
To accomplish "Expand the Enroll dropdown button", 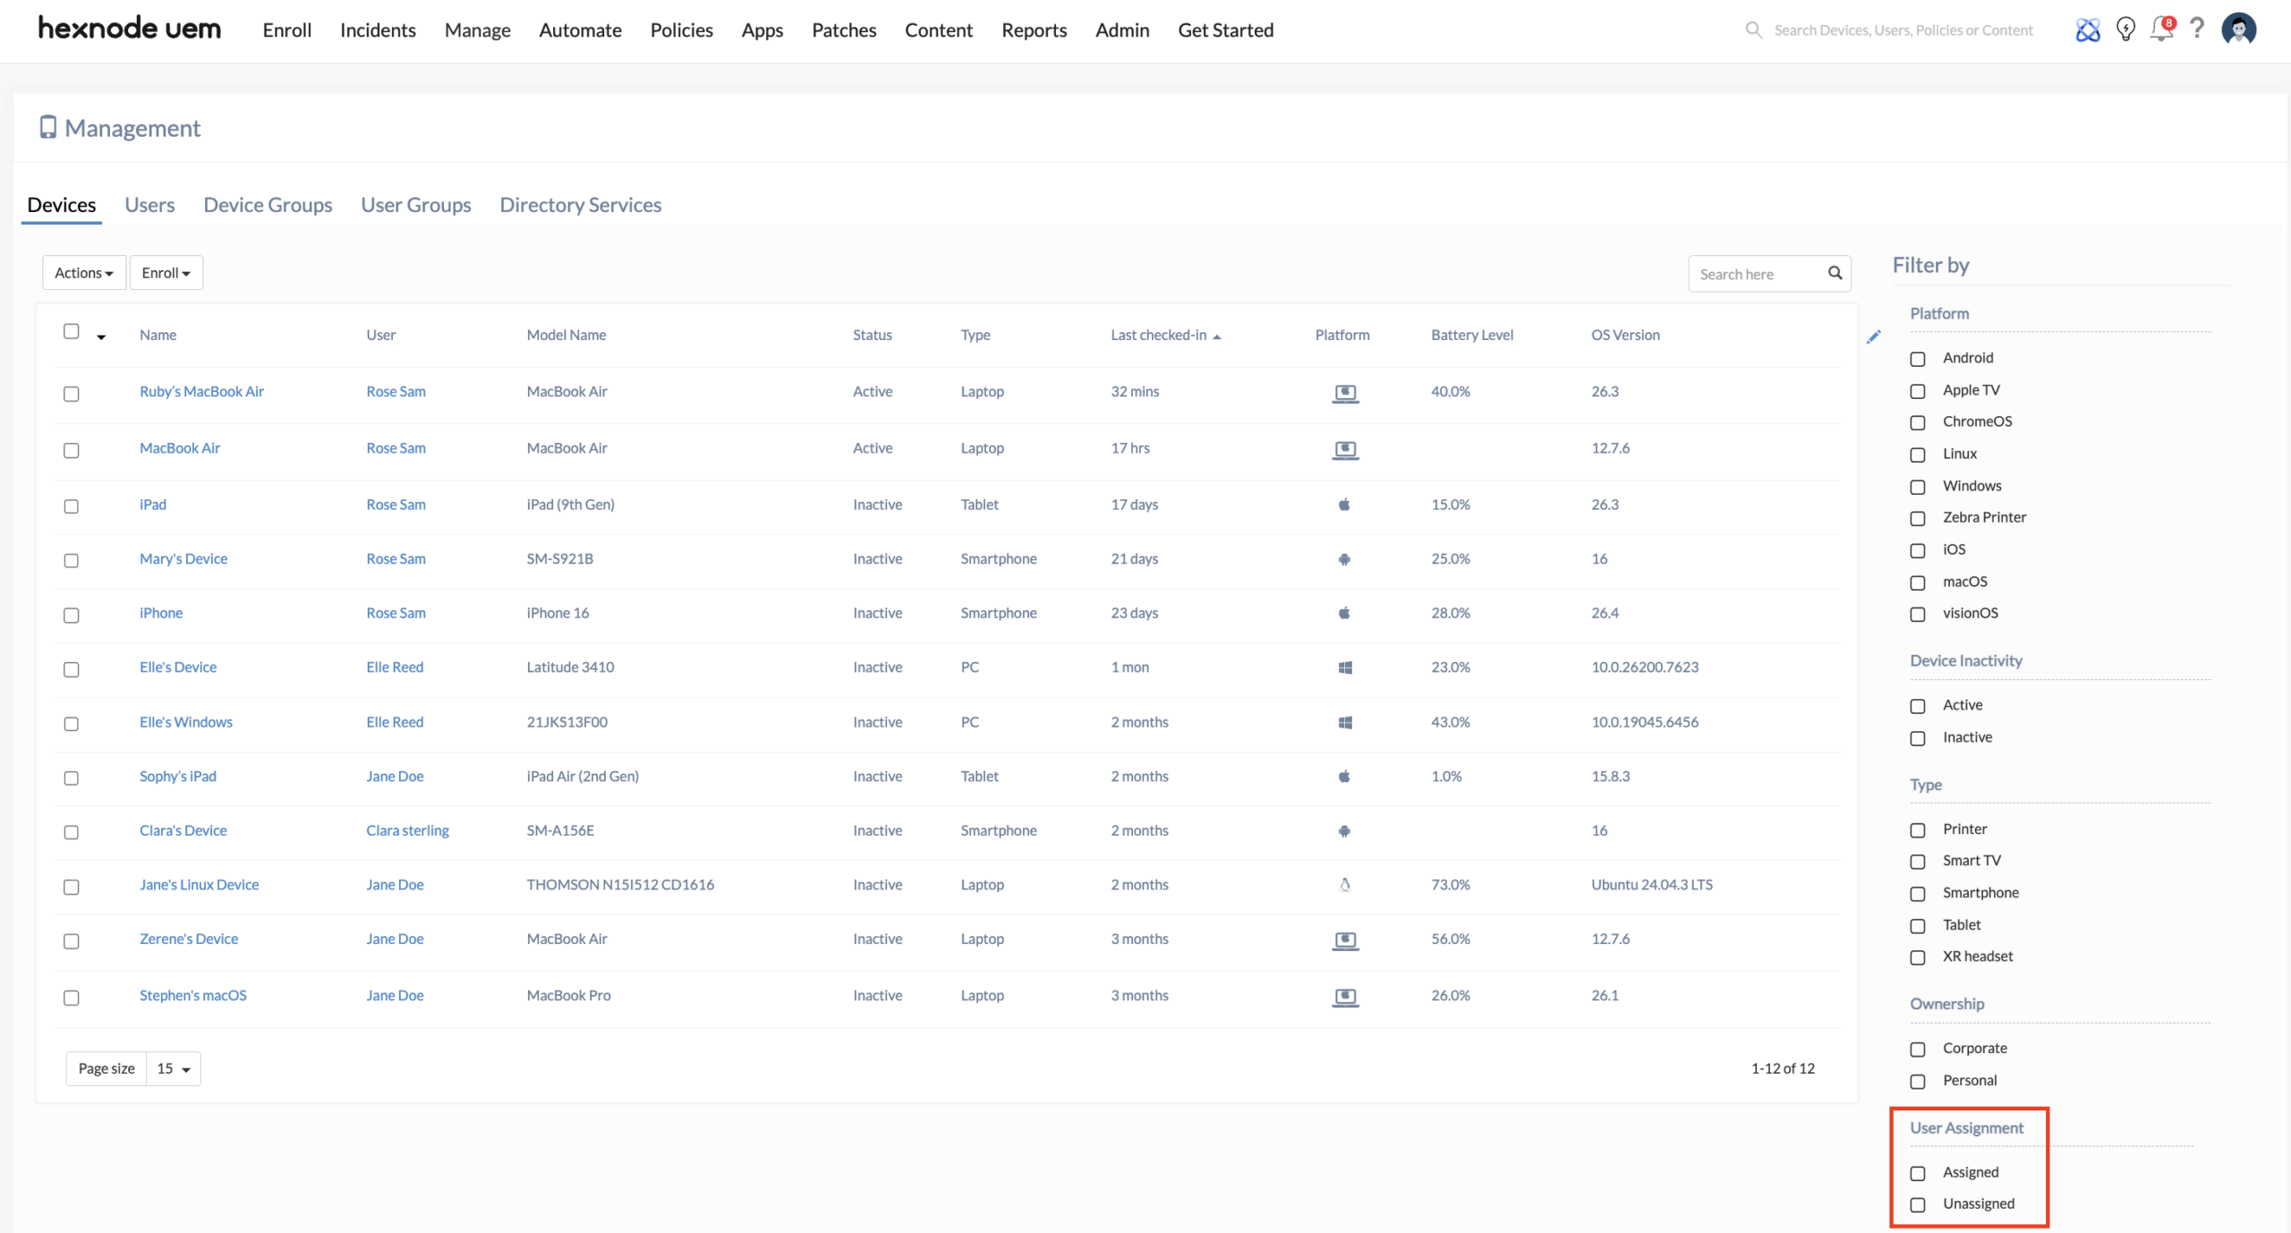I will pyautogui.click(x=166, y=273).
